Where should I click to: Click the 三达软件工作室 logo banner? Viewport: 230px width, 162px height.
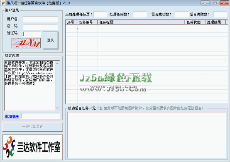[32, 147]
